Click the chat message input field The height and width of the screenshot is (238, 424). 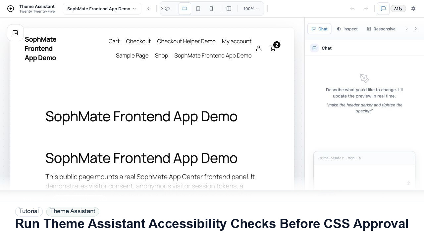(364, 177)
